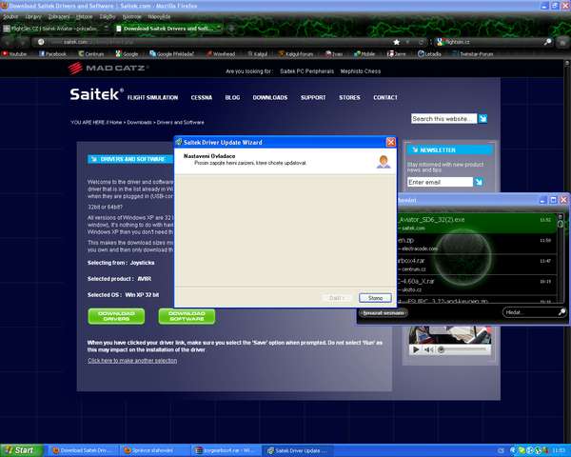Open 'Click here to make another selection' link
This screenshot has width=571, height=457.
pyautogui.click(x=132, y=361)
